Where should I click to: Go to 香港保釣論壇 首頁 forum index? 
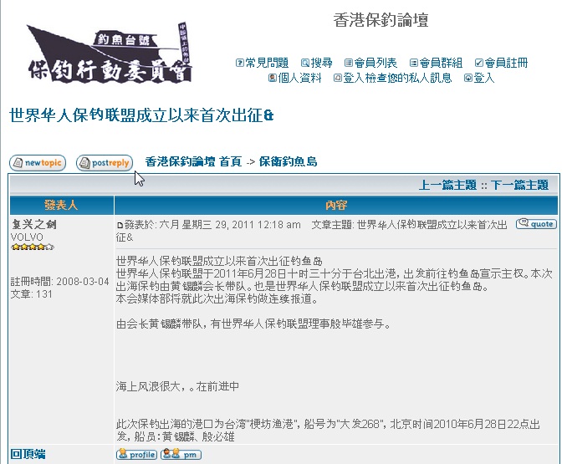pyautogui.click(x=193, y=161)
